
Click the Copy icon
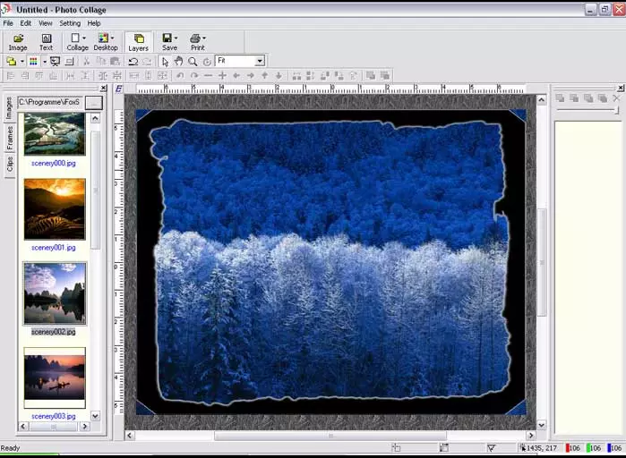pyautogui.click(x=101, y=62)
